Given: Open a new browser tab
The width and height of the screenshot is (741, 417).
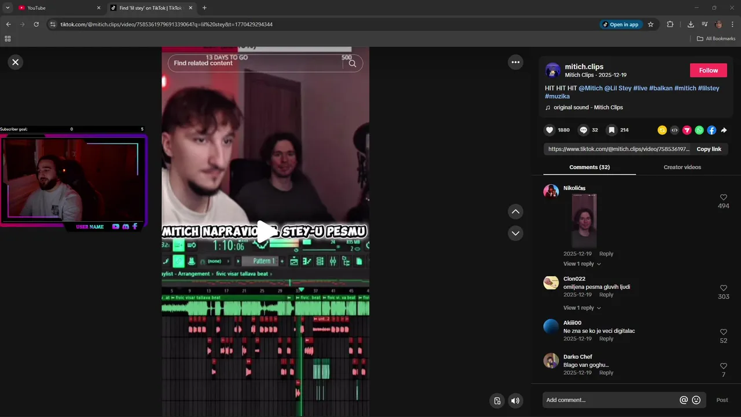Looking at the screenshot, I should coord(204,8).
